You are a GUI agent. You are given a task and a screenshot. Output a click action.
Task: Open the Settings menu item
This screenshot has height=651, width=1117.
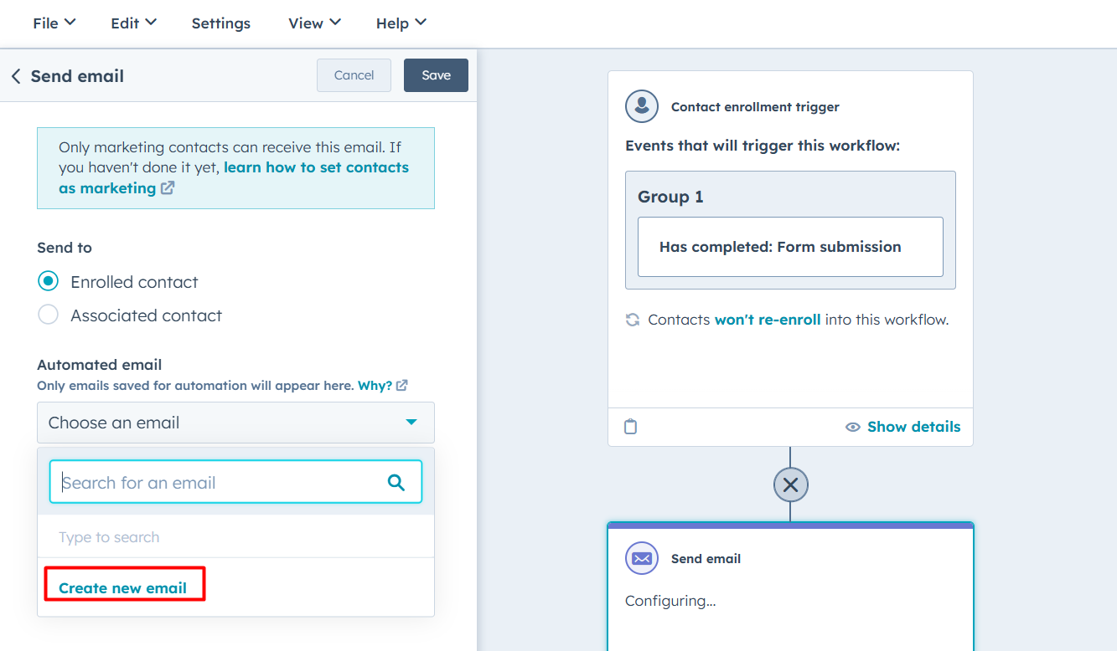pos(220,23)
